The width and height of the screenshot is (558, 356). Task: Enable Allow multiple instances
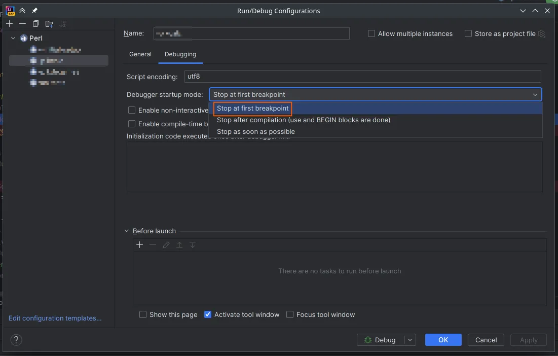[371, 33]
